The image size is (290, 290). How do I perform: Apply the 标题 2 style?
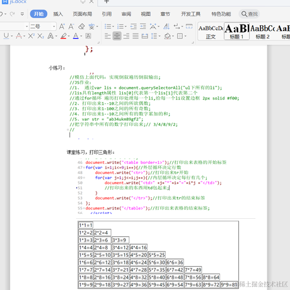(x=262, y=32)
